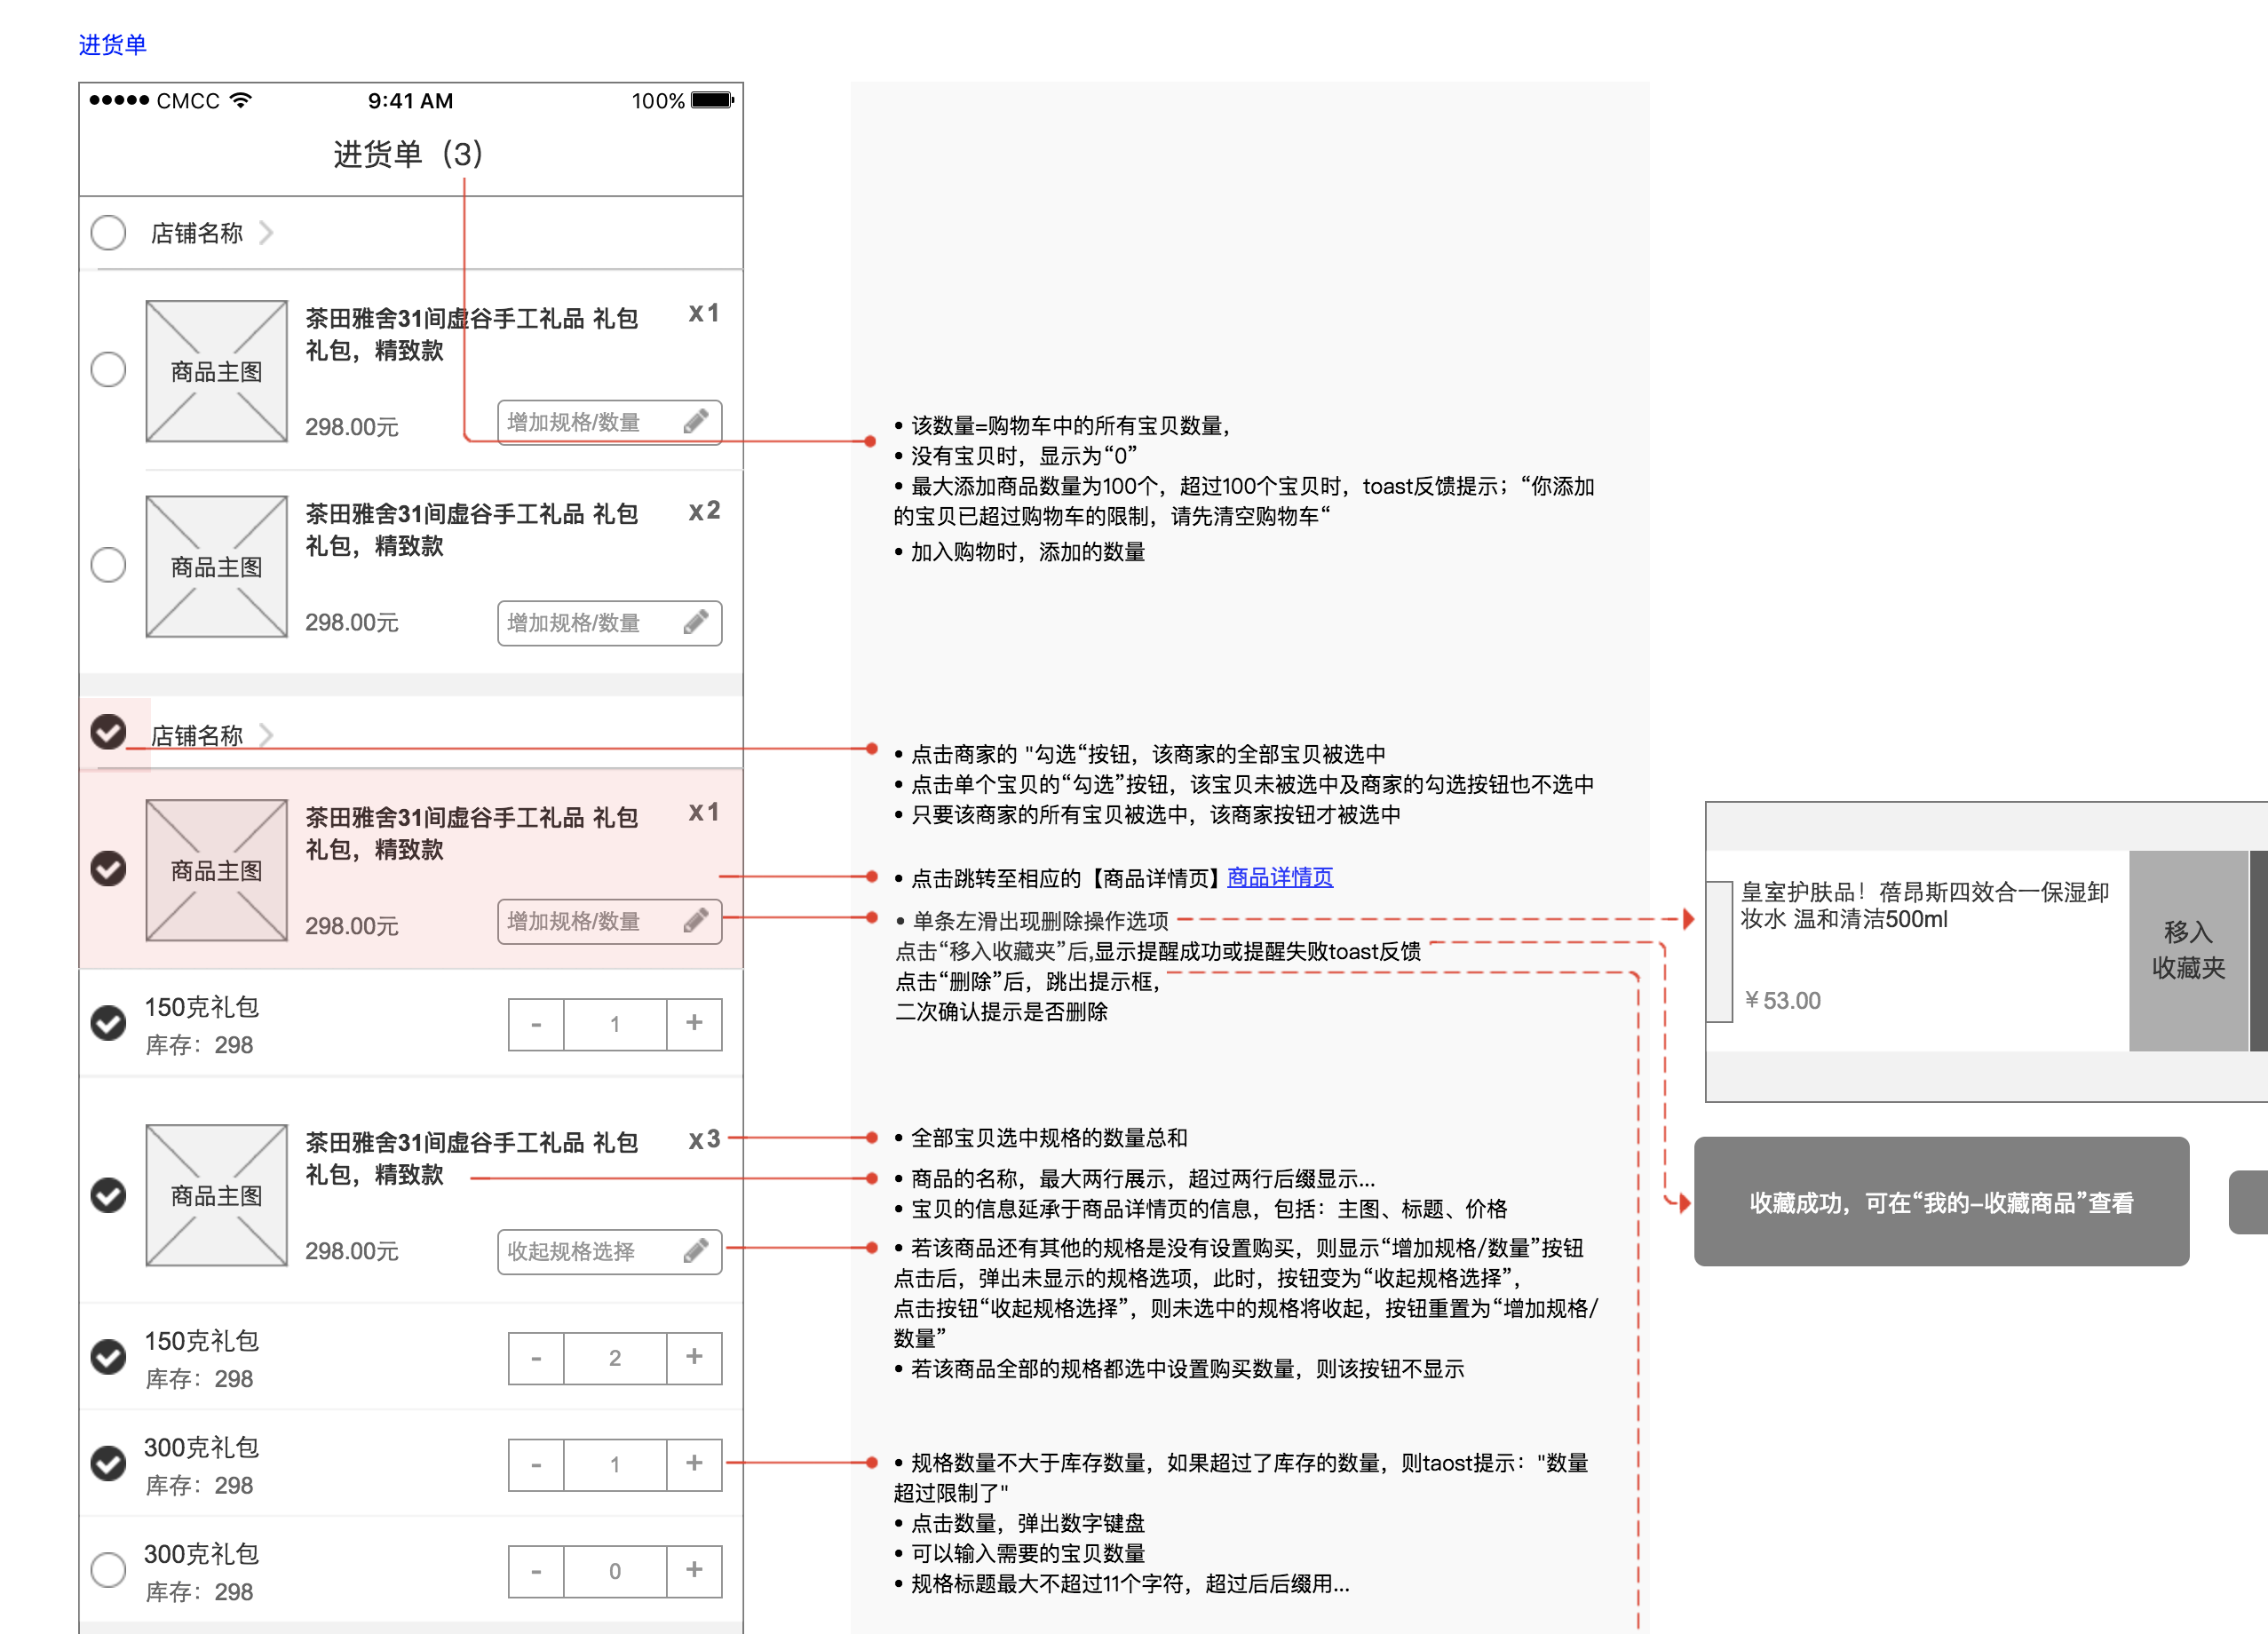This screenshot has height=1634, width=2268.
Task: Select the unchecked store's radio circle
Action: coord(108,233)
